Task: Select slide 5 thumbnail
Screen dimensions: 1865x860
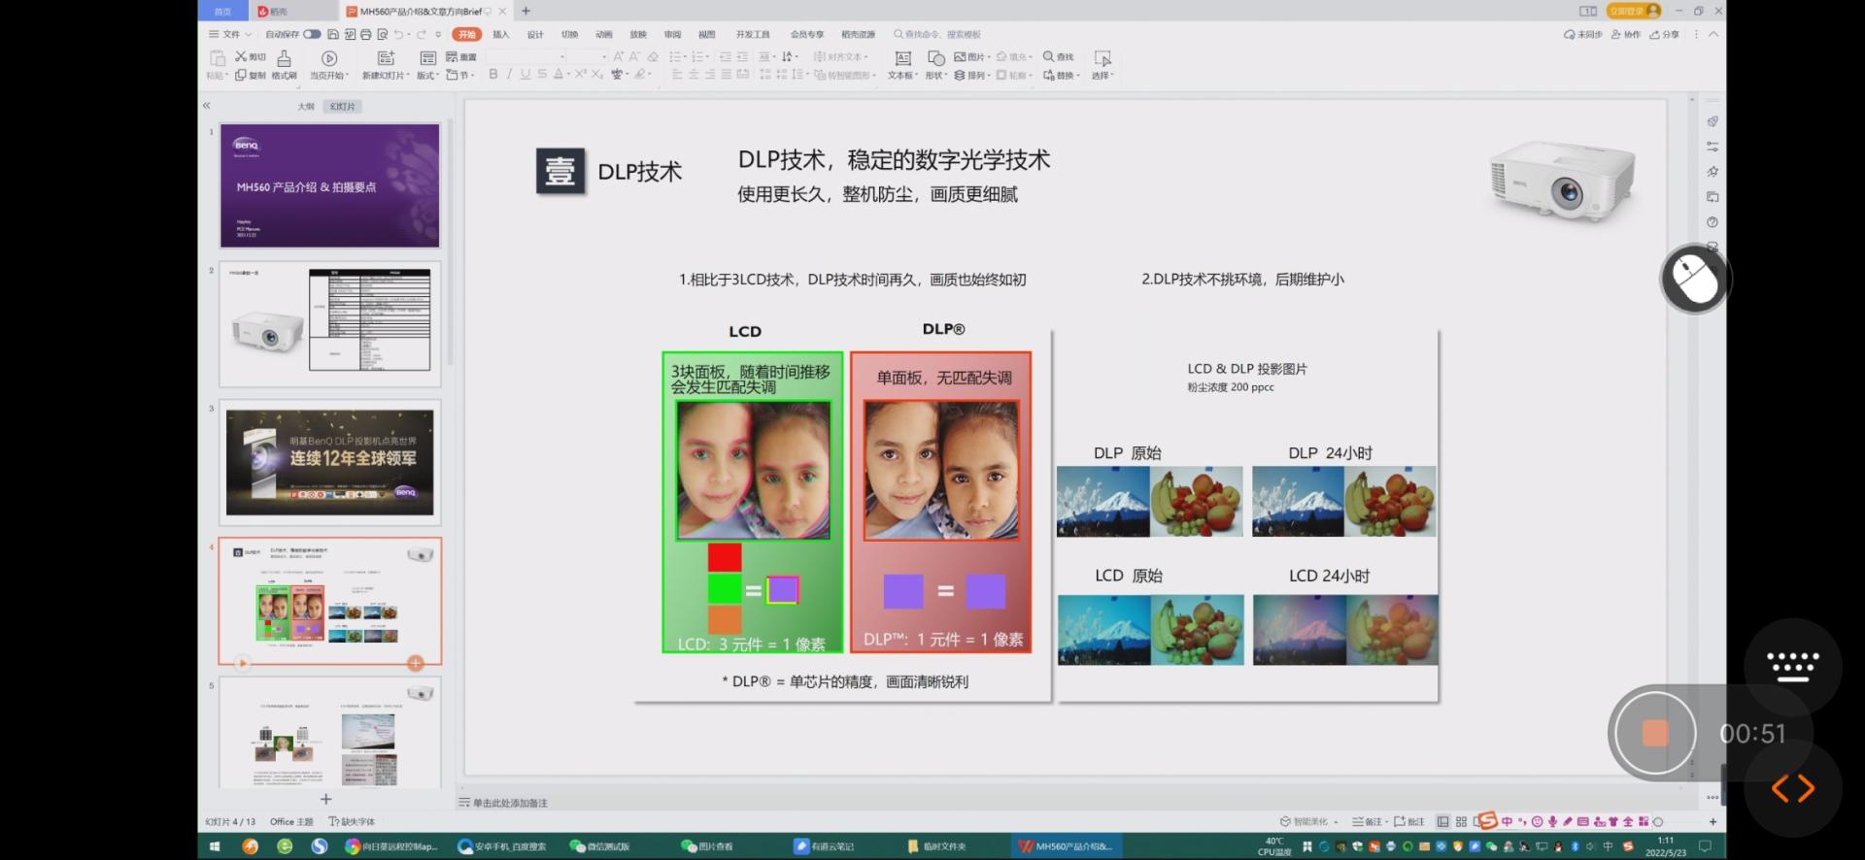Action: [x=329, y=733]
